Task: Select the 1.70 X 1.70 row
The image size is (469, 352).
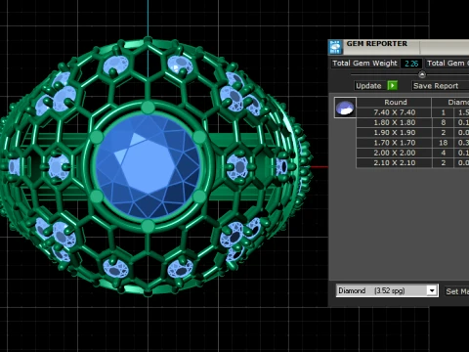Action: [x=412, y=143]
